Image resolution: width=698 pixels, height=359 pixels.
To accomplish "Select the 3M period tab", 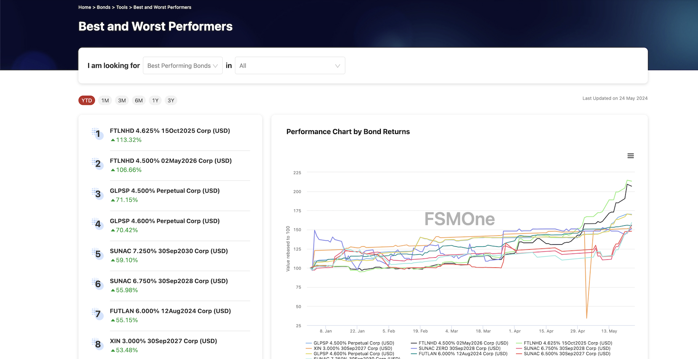I will click(x=122, y=100).
